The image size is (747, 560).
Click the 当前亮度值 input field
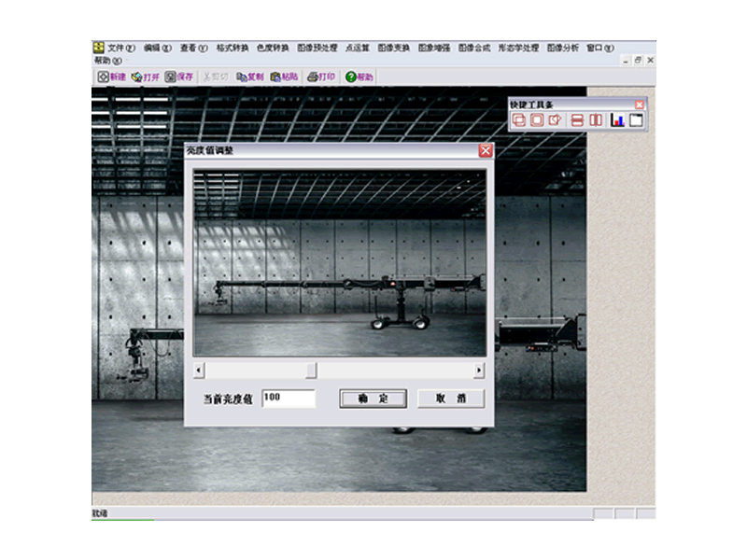pos(289,399)
